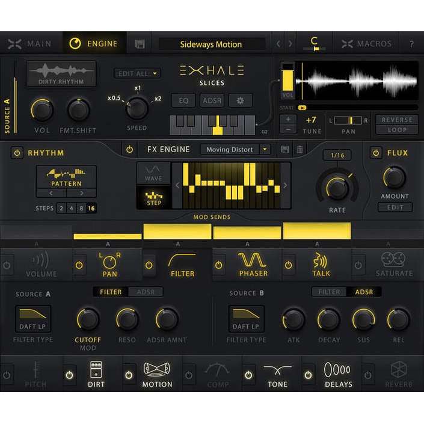
Task: Enable the Reverse button
Action: 397,120
